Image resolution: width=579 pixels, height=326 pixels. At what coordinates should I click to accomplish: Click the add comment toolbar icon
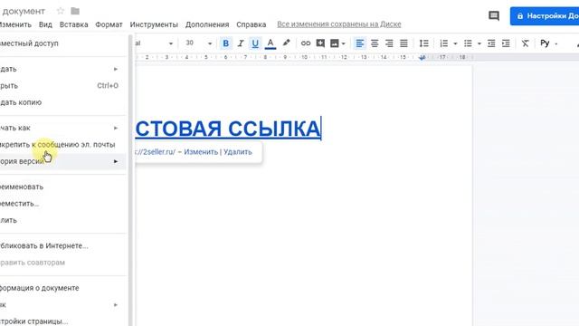pos(320,43)
